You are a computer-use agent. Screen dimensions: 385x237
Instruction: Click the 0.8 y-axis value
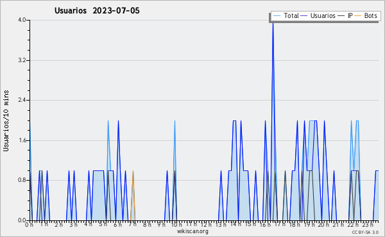coord(22,180)
